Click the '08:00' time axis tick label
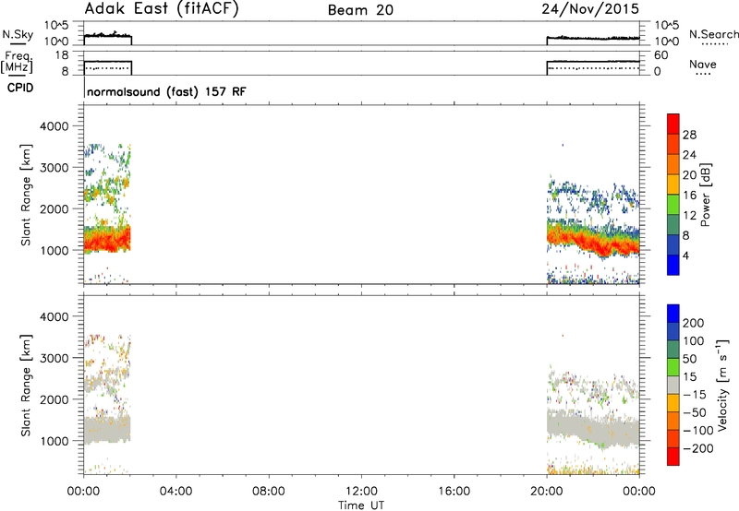The width and height of the screenshot is (739, 511). coord(269,492)
